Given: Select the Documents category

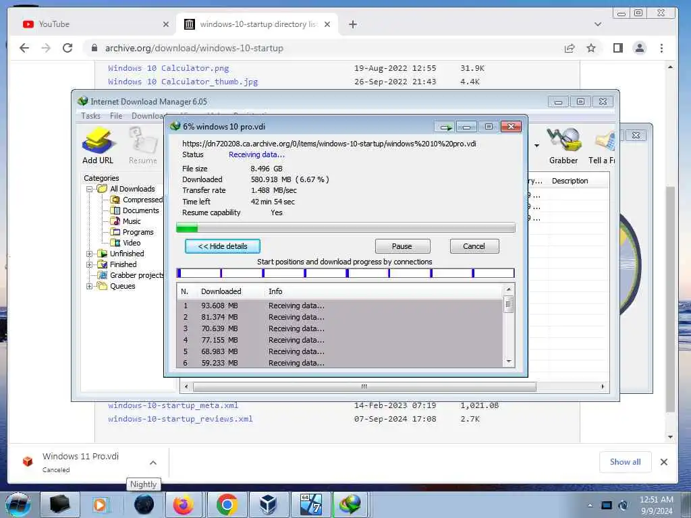Looking at the screenshot, I should click(x=135, y=210).
